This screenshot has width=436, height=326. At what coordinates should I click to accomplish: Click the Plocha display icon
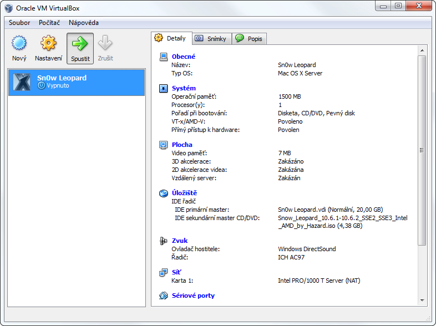tap(163, 145)
